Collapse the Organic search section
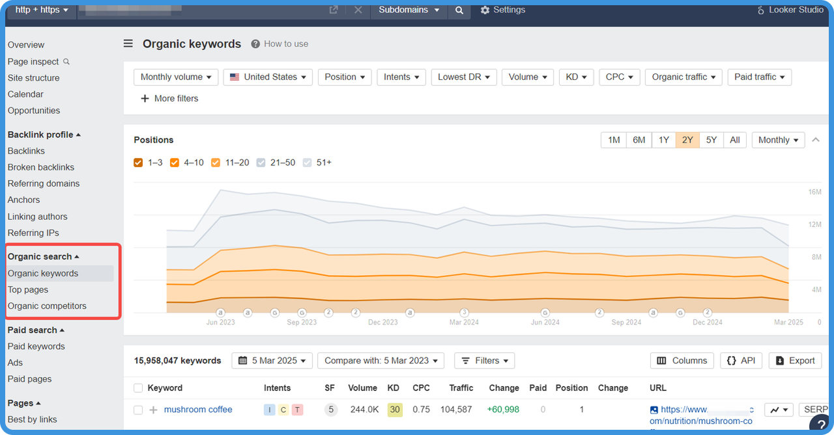Image resolution: width=834 pixels, height=435 pixels. click(x=44, y=257)
